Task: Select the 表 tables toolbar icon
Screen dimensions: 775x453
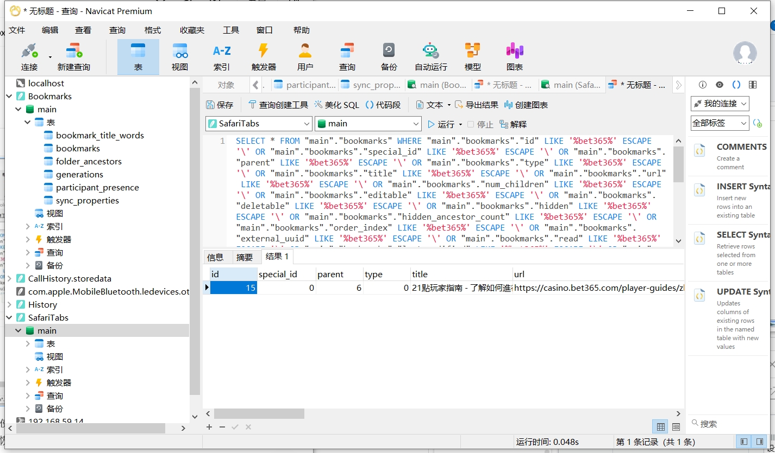Action: coord(138,57)
